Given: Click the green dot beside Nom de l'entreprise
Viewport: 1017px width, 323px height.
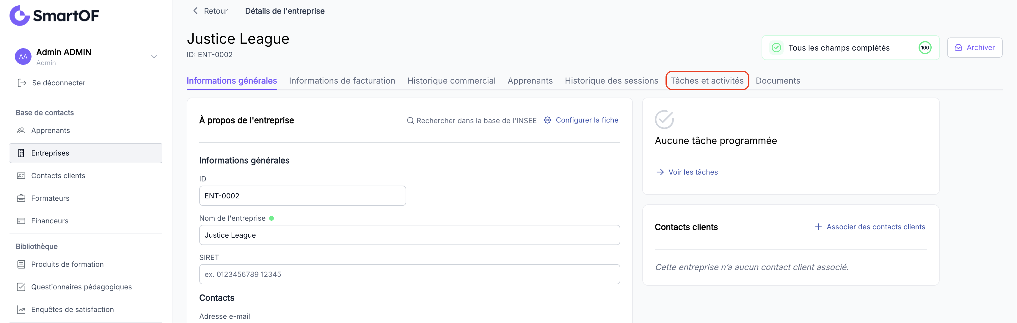Looking at the screenshot, I should click(271, 218).
